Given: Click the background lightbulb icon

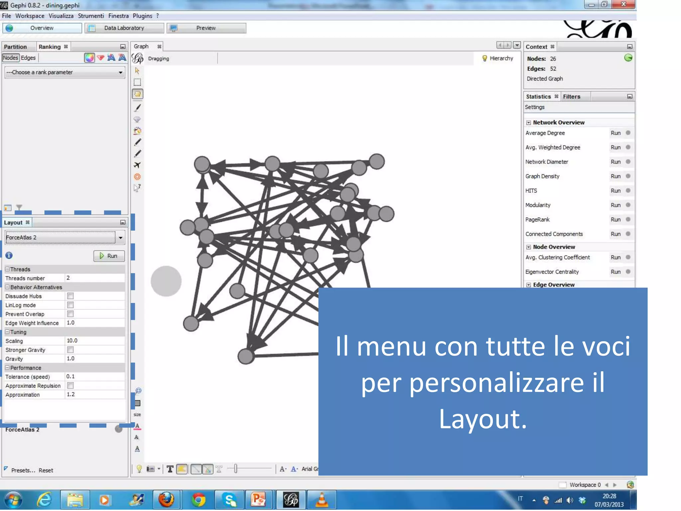Looking at the screenshot, I should (139, 469).
